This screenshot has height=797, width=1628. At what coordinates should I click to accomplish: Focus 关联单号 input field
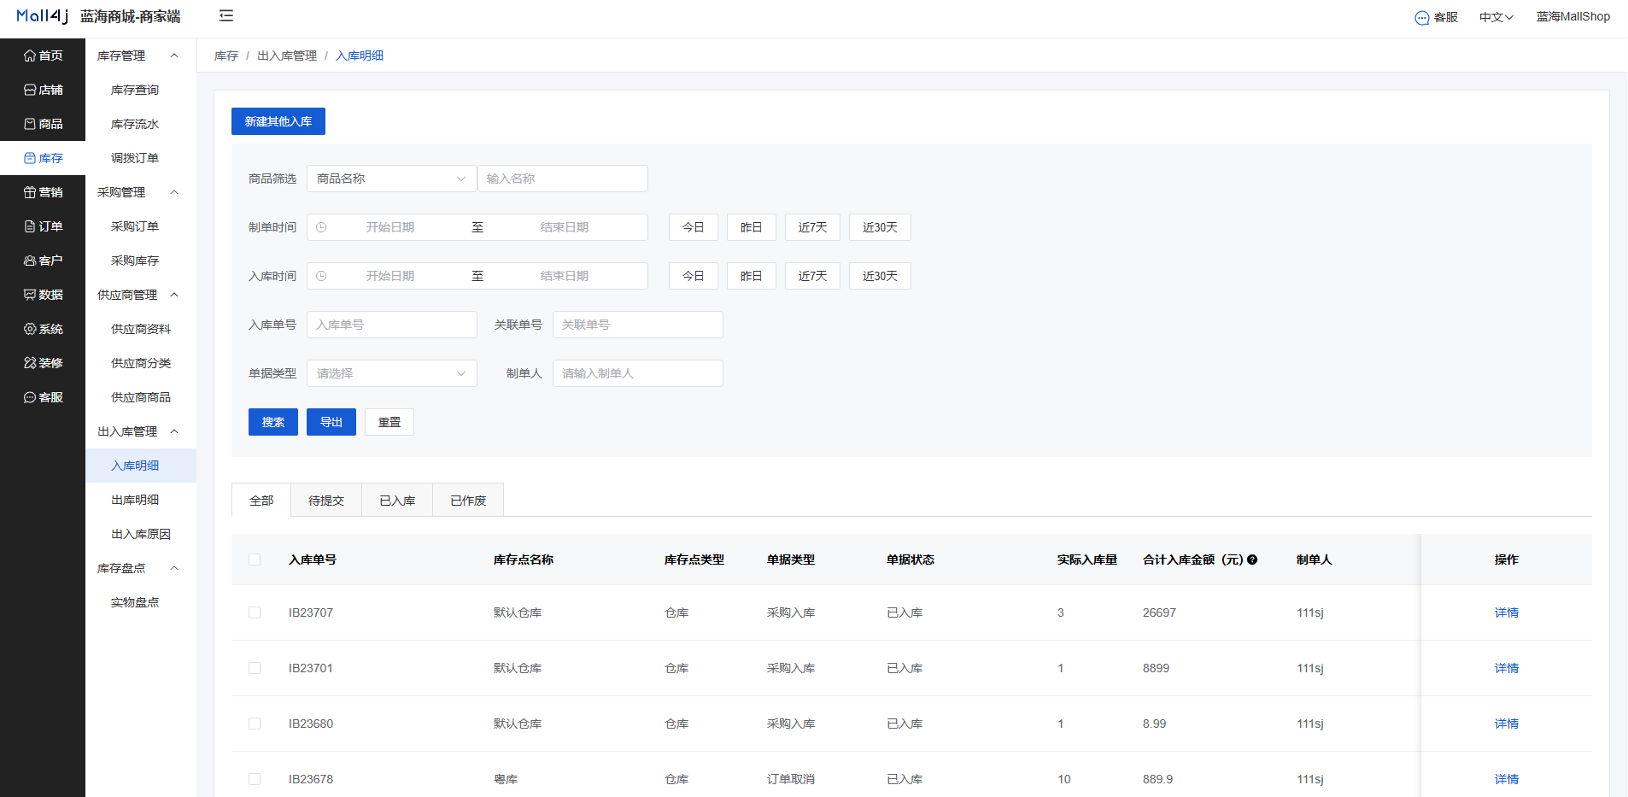637,325
